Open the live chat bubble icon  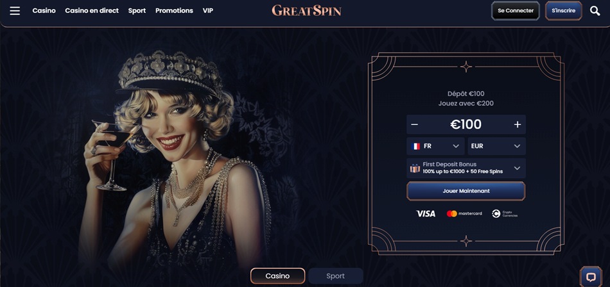(591, 277)
